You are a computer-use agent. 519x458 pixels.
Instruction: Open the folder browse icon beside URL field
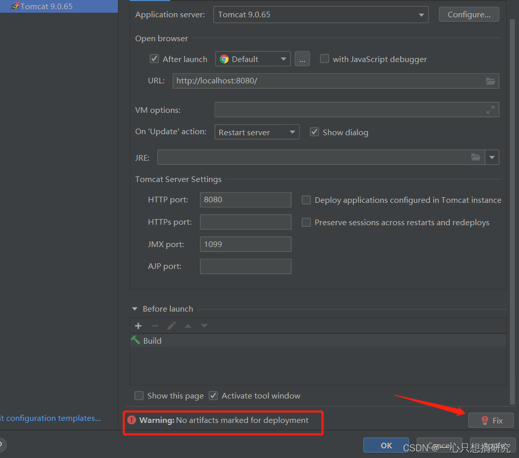490,80
